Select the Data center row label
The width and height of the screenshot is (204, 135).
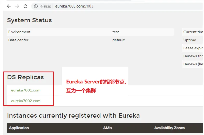pyautogui.click(x=18, y=40)
